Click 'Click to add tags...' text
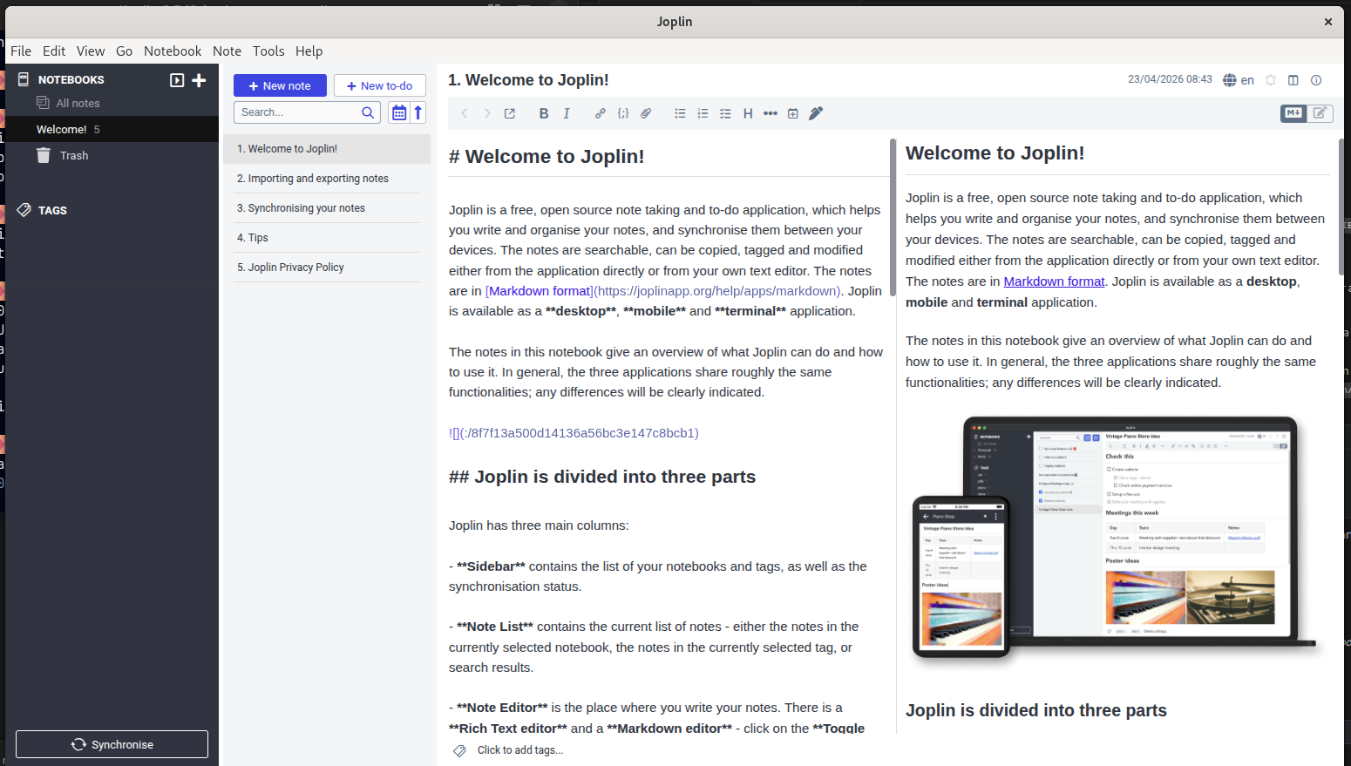The width and height of the screenshot is (1351, 766). (520, 750)
